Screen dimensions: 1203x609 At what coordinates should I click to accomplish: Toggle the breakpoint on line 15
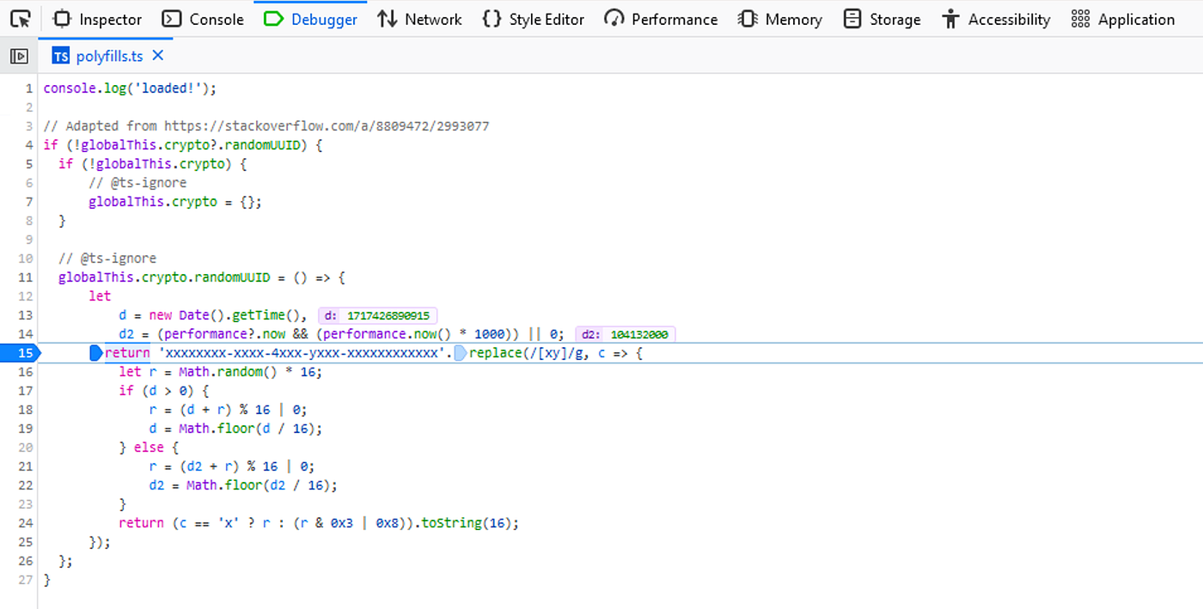pos(26,352)
